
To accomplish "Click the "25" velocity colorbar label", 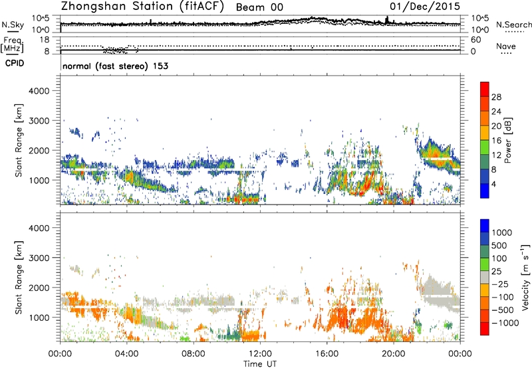I will pos(497,272).
